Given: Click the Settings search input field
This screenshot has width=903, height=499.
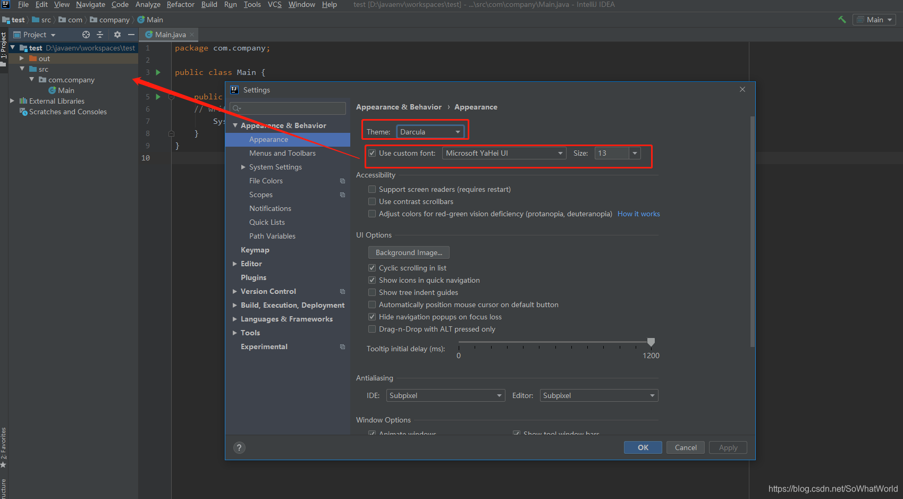Looking at the screenshot, I should pos(288,108).
